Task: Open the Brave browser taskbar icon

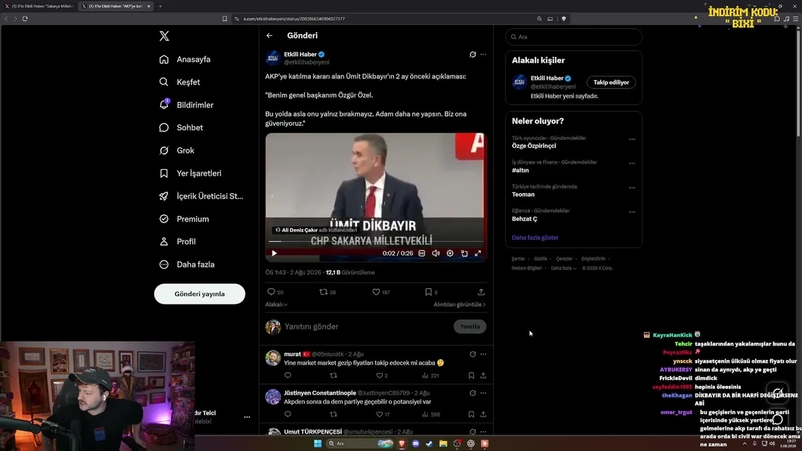Action: tap(402, 443)
